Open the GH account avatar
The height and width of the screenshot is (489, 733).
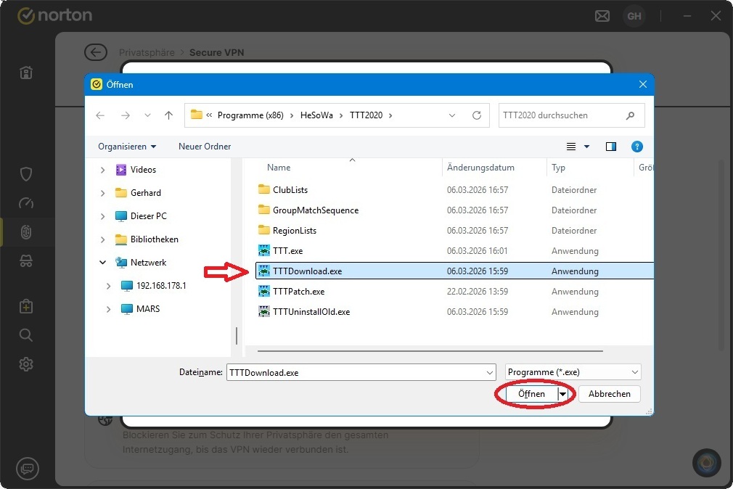click(634, 17)
